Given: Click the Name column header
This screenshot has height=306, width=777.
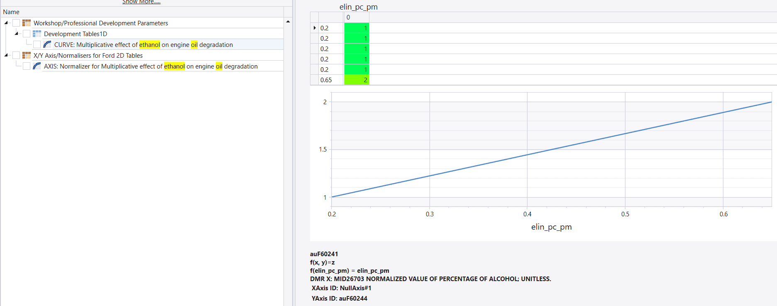Looking at the screenshot, I should [11, 12].
